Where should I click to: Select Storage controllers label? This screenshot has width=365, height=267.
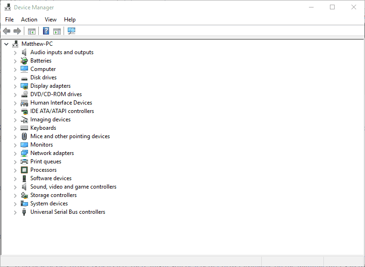click(x=54, y=195)
